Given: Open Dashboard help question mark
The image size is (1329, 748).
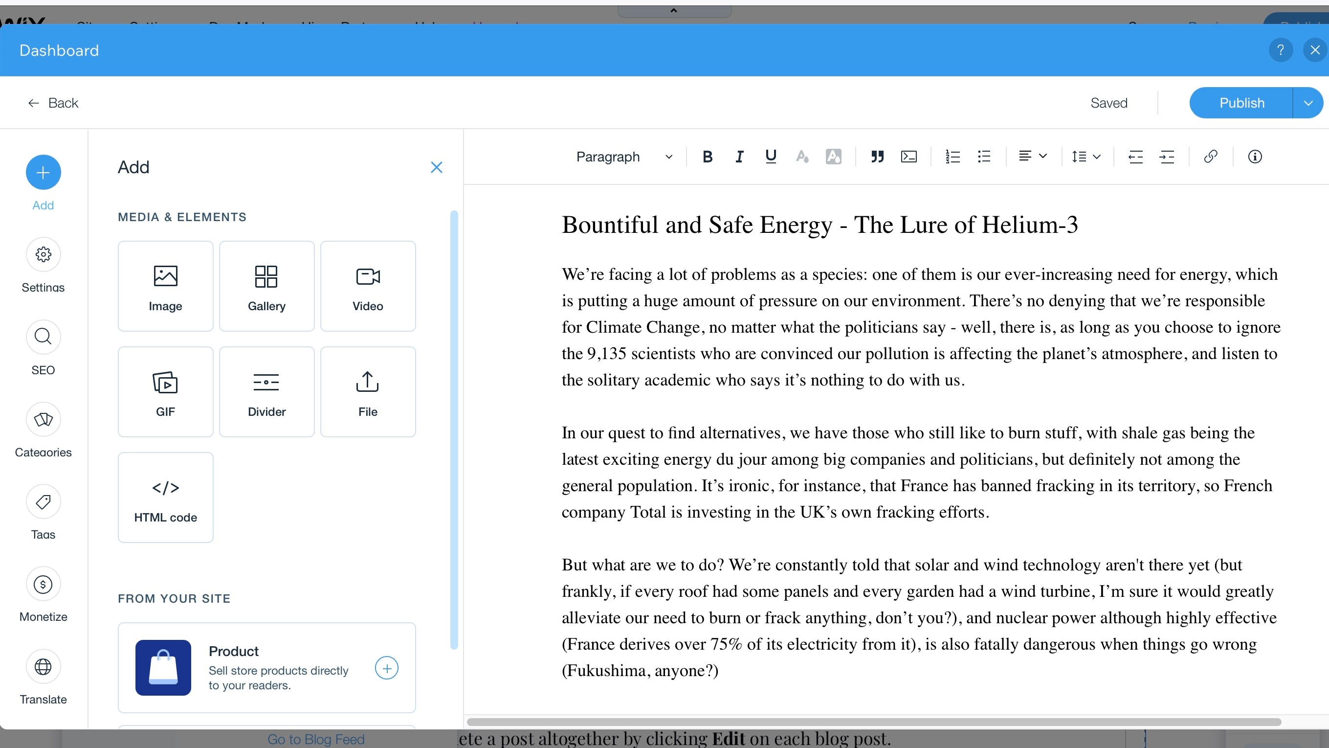Looking at the screenshot, I should tap(1281, 50).
